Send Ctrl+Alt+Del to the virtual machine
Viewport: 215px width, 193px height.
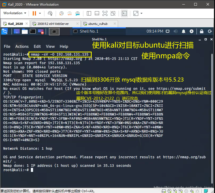50,13
